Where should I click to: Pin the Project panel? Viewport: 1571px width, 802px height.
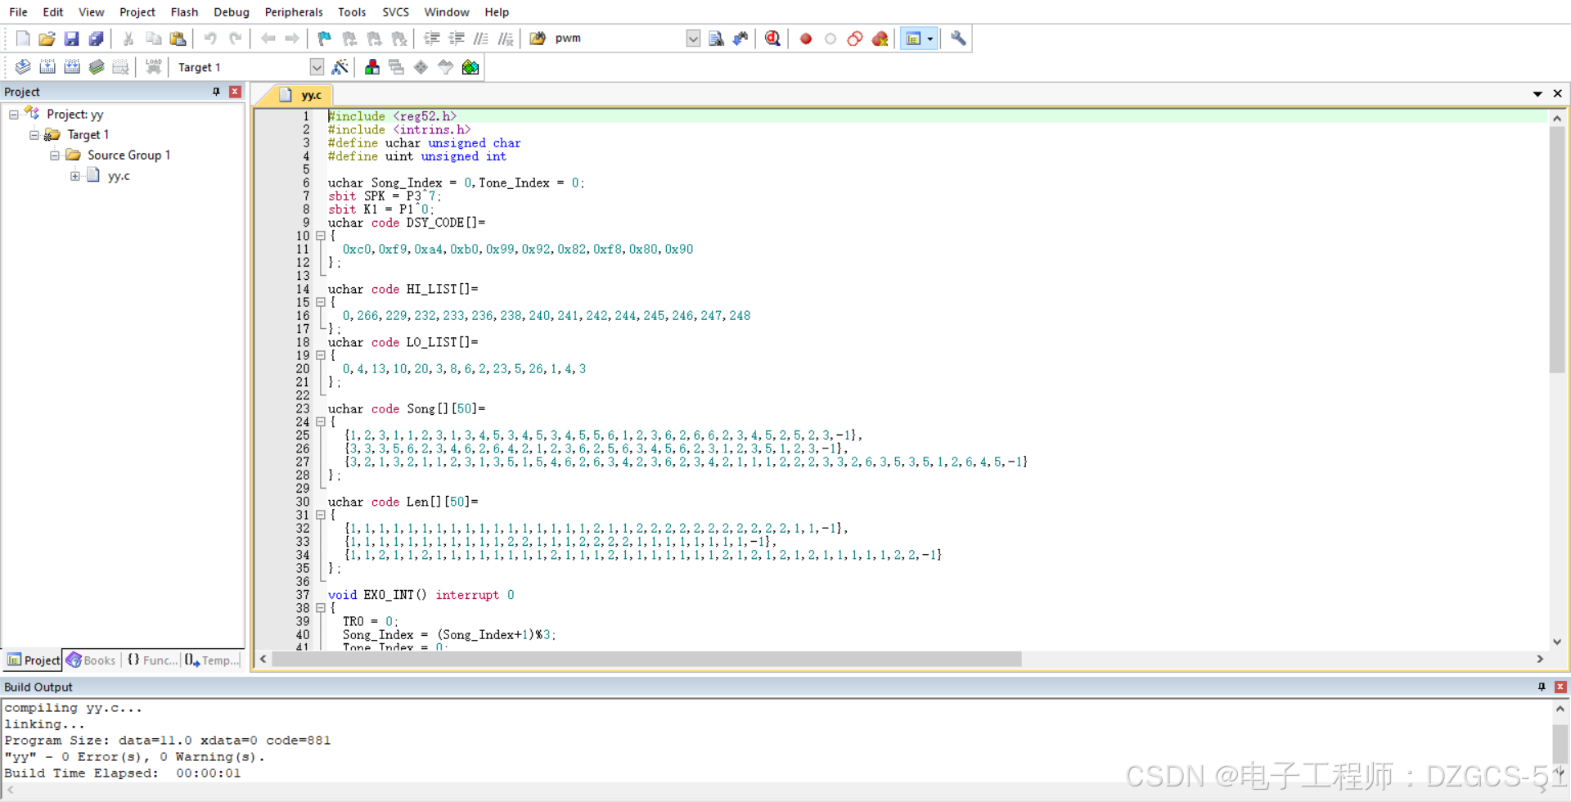[216, 92]
